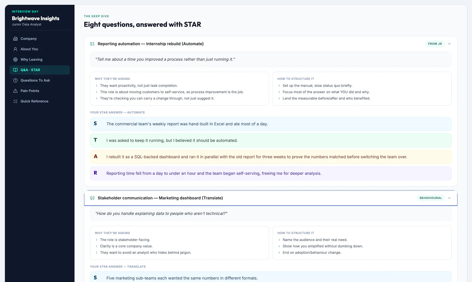Select the S row about weekly Excel report
The image size is (472, 282).
click(x=271, y=124)
